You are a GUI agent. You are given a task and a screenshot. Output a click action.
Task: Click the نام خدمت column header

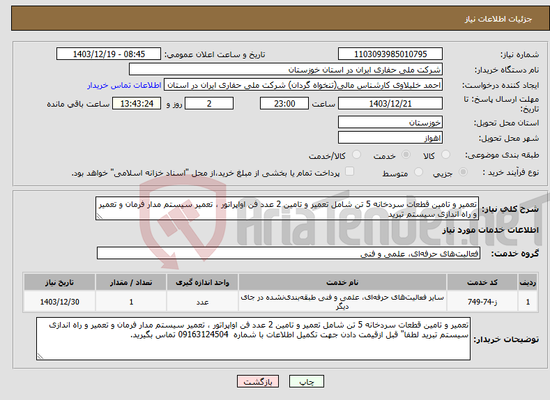pos(342,282)
